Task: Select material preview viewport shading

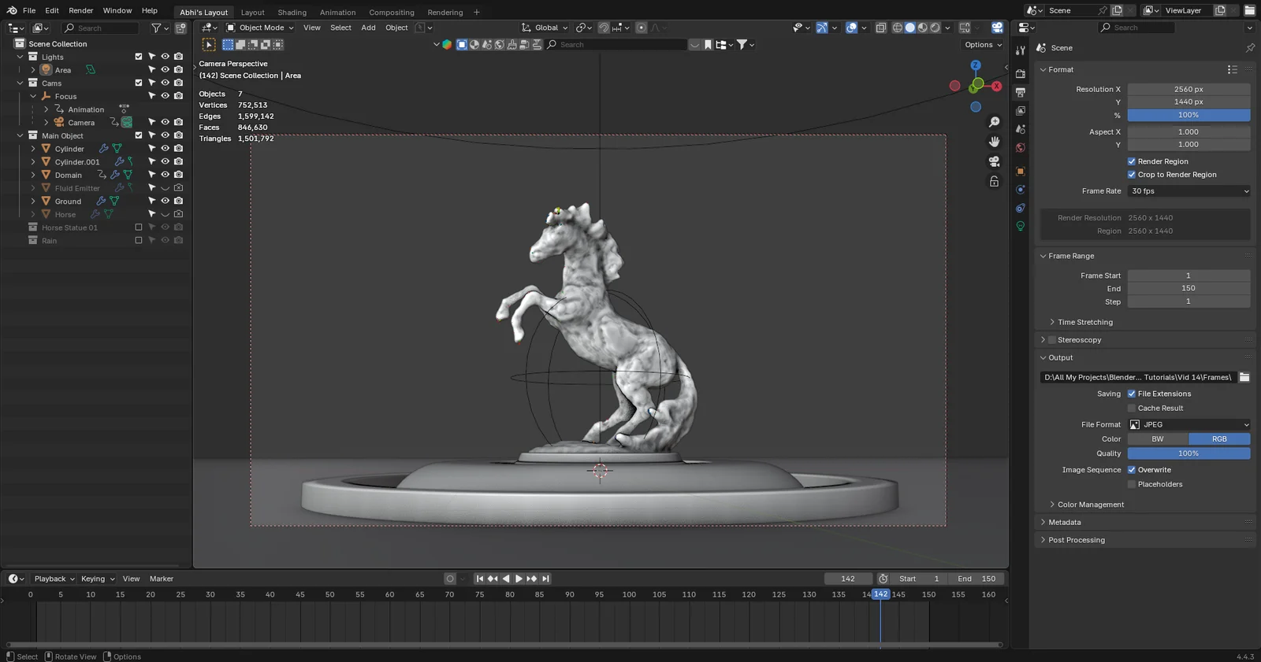Action: 923,28
